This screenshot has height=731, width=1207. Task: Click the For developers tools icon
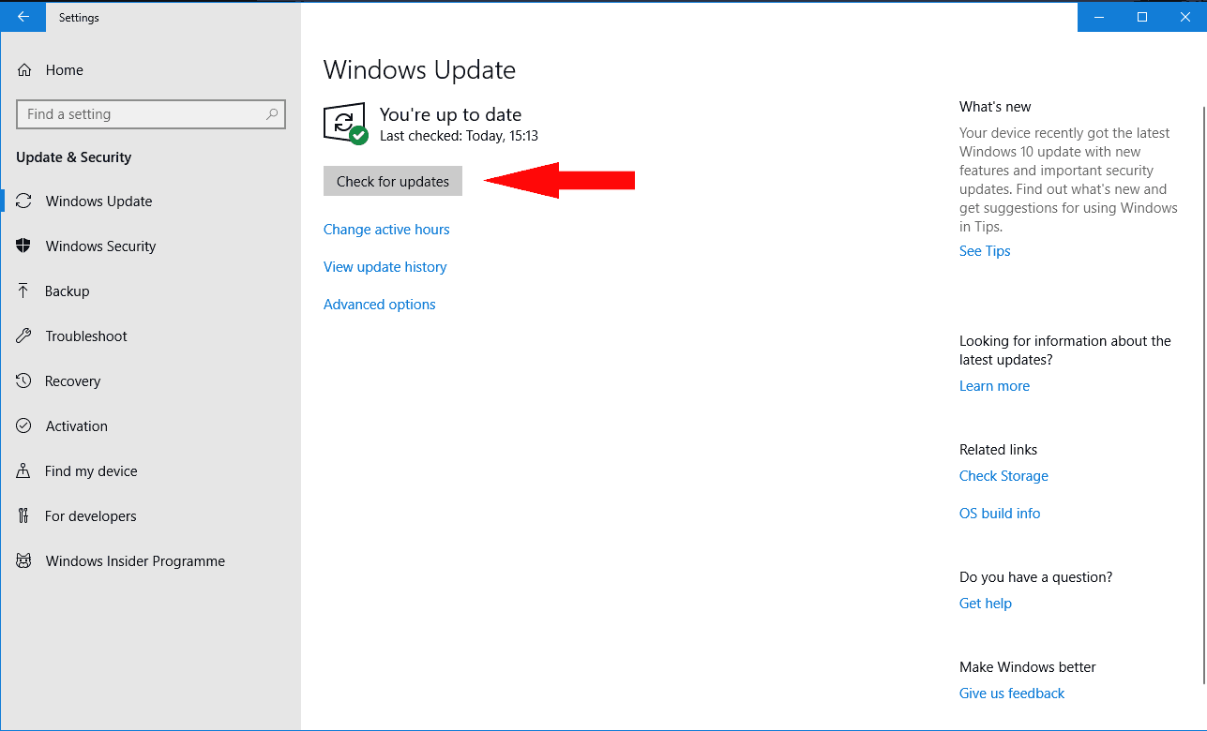(24, 516)
